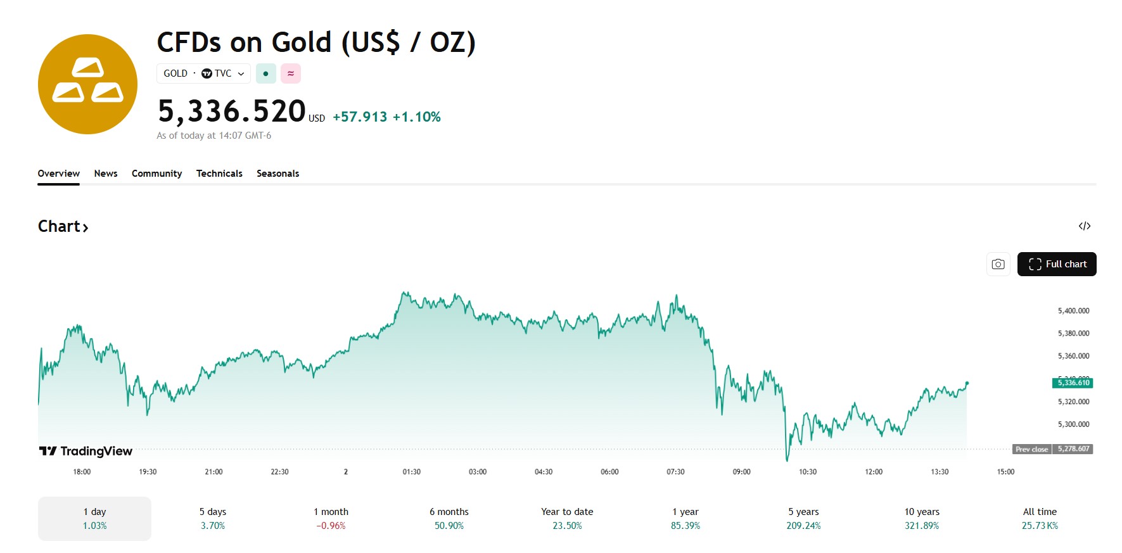Expand the GOLD TVC source dropdown
This screenshot has width=1122, height=553.
pyautogui.click(x=203, y=73)
